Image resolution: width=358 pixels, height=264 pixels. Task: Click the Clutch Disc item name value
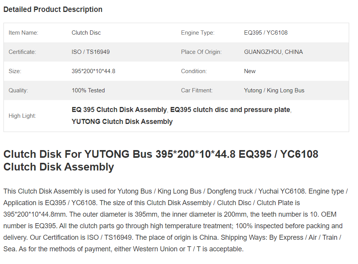click(x=86, y=33)
